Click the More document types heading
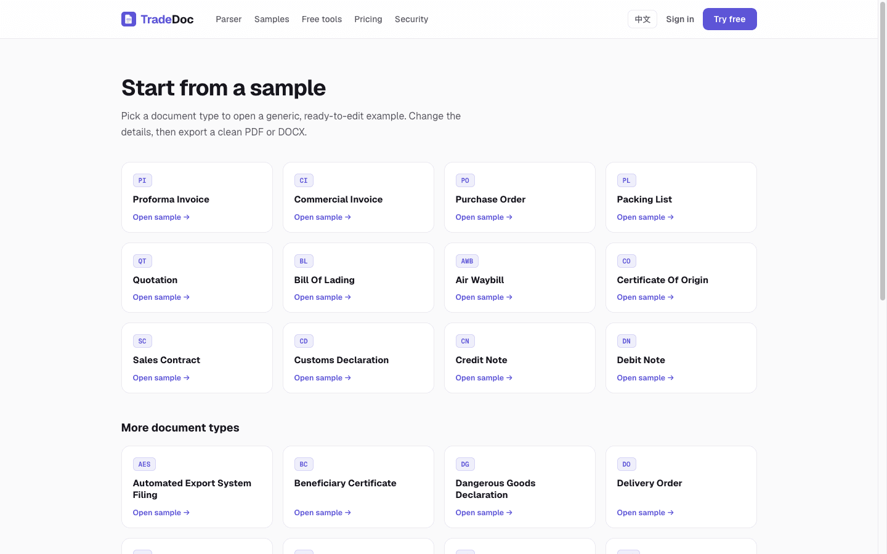 pyautogui.click(x=180, y=428)
